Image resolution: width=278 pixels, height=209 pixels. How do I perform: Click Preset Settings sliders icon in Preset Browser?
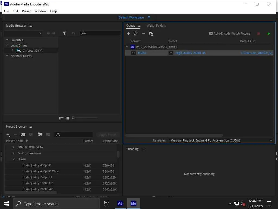pos(31,135)
